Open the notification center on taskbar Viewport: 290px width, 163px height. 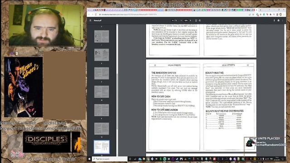(283, 159)
